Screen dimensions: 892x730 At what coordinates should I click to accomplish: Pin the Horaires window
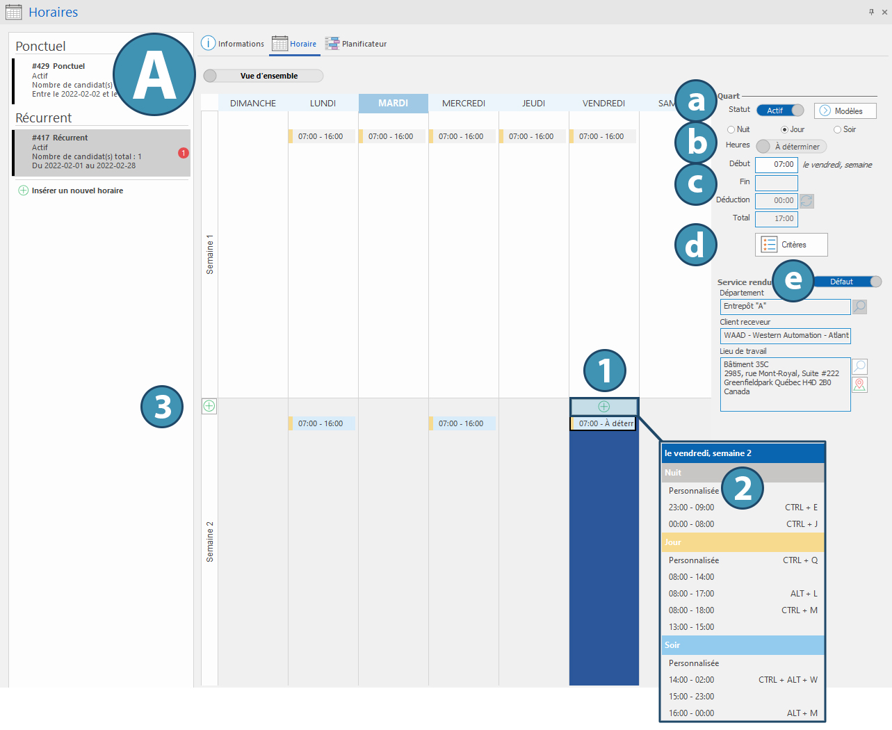click(x=871, y=12)
